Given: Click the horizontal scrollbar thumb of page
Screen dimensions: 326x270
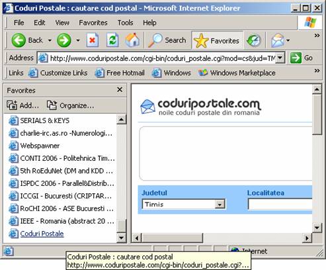Looking at the screenshot, I should point(173,238).
